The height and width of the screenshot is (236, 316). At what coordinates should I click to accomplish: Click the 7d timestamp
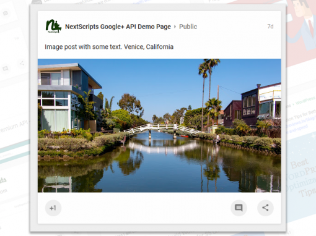click(270, 27)
